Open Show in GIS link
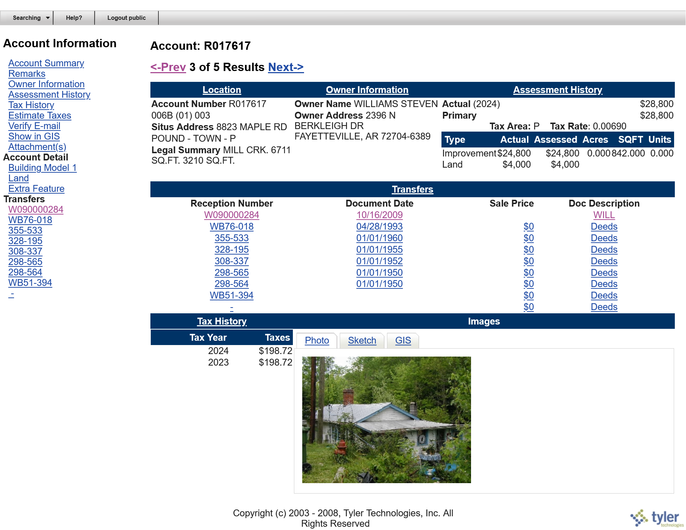The height and width of the screenshot is (530, 686). coord(34,136)
